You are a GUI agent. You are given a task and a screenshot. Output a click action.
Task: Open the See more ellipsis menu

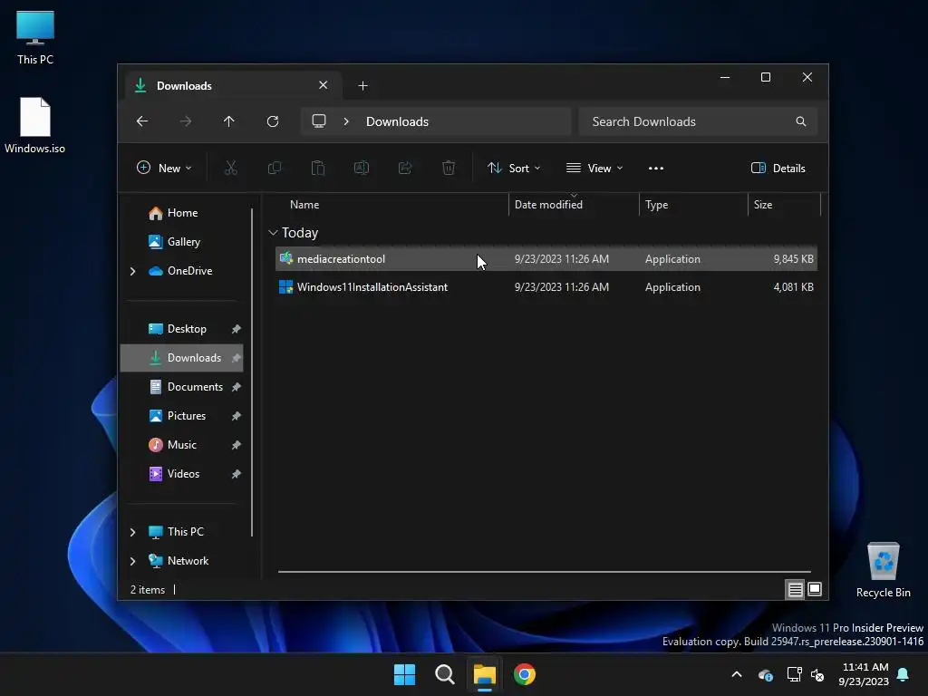click(656, 168)
